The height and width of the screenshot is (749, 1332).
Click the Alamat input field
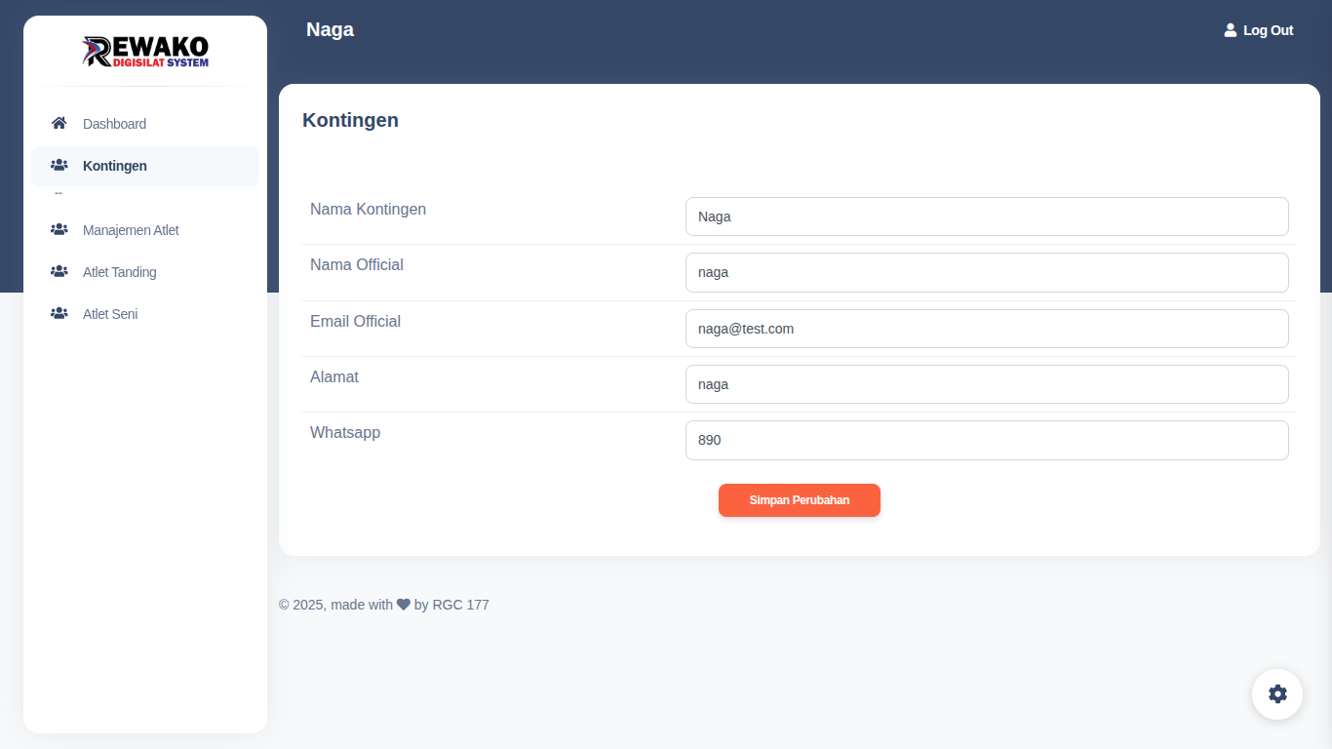point(987,384)
